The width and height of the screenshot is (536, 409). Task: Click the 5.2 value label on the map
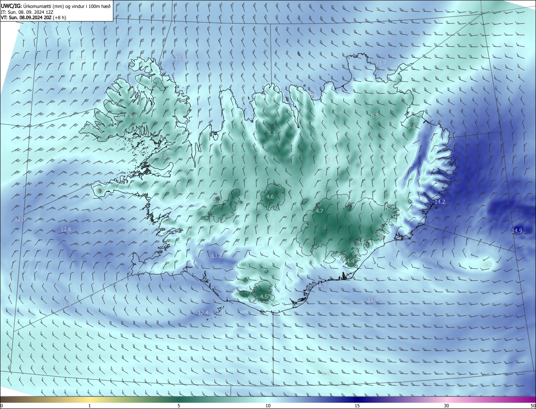tap(217, 200)
